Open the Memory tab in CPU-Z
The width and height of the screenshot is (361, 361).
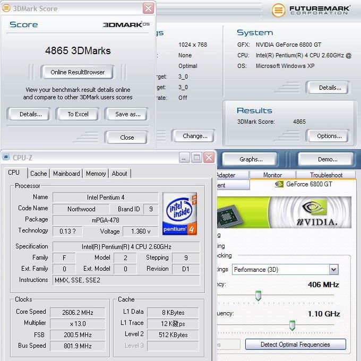point(96,174)
